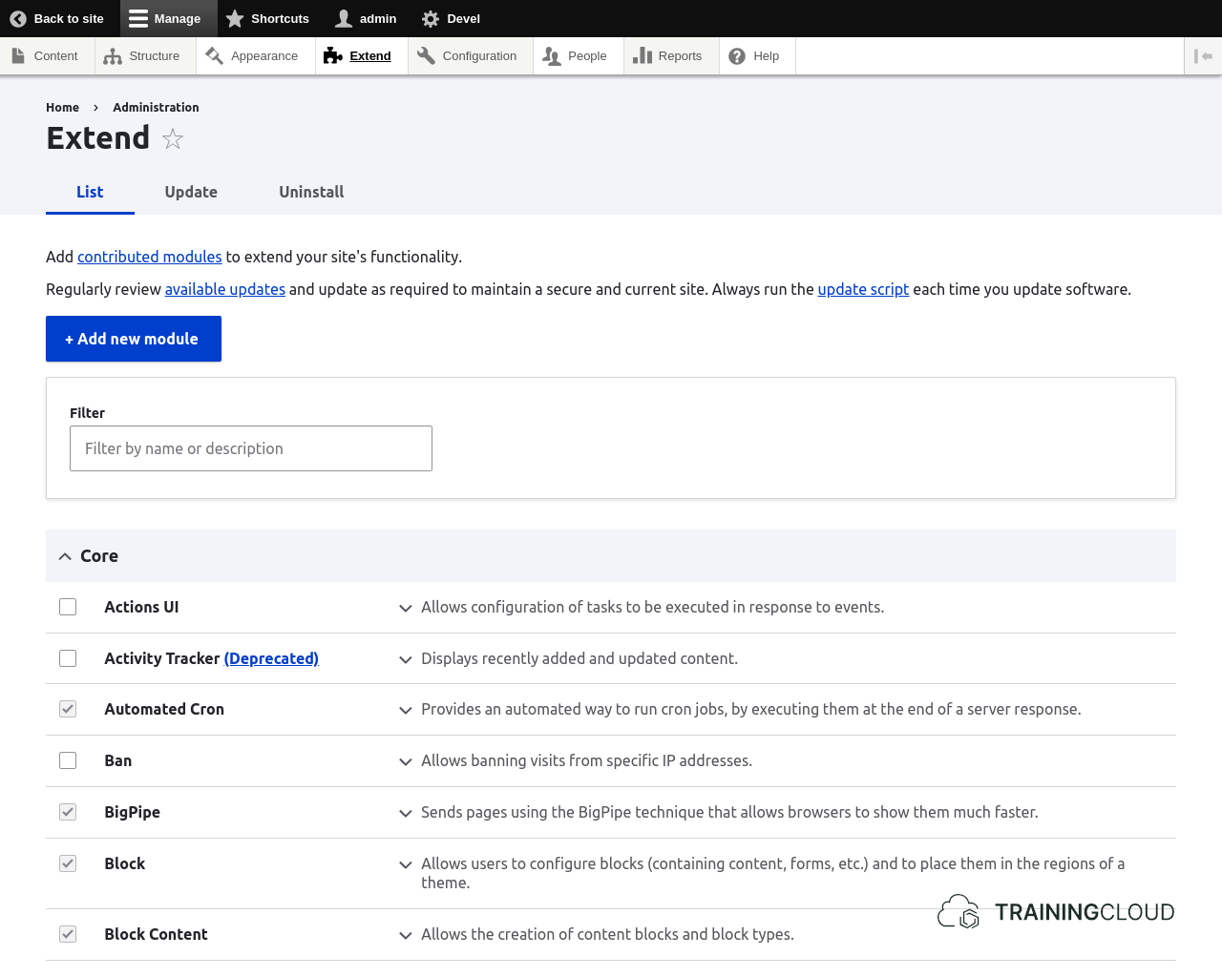Click the People users icon
Image resolution: width=1222 pixels, height=977 pixels.
click(x=551, y=56)
